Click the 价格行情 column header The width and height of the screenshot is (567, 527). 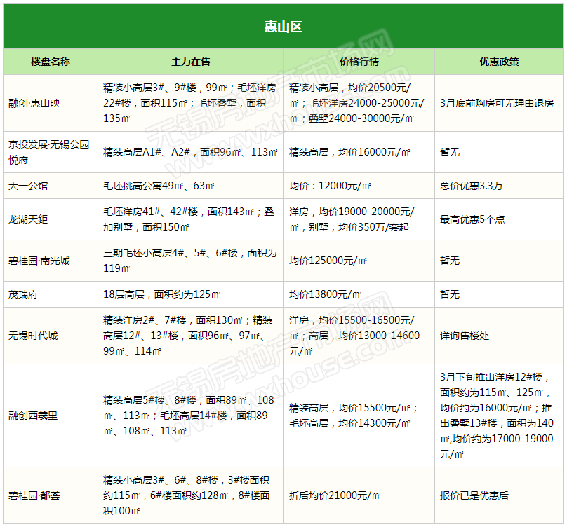pos(359,62)
